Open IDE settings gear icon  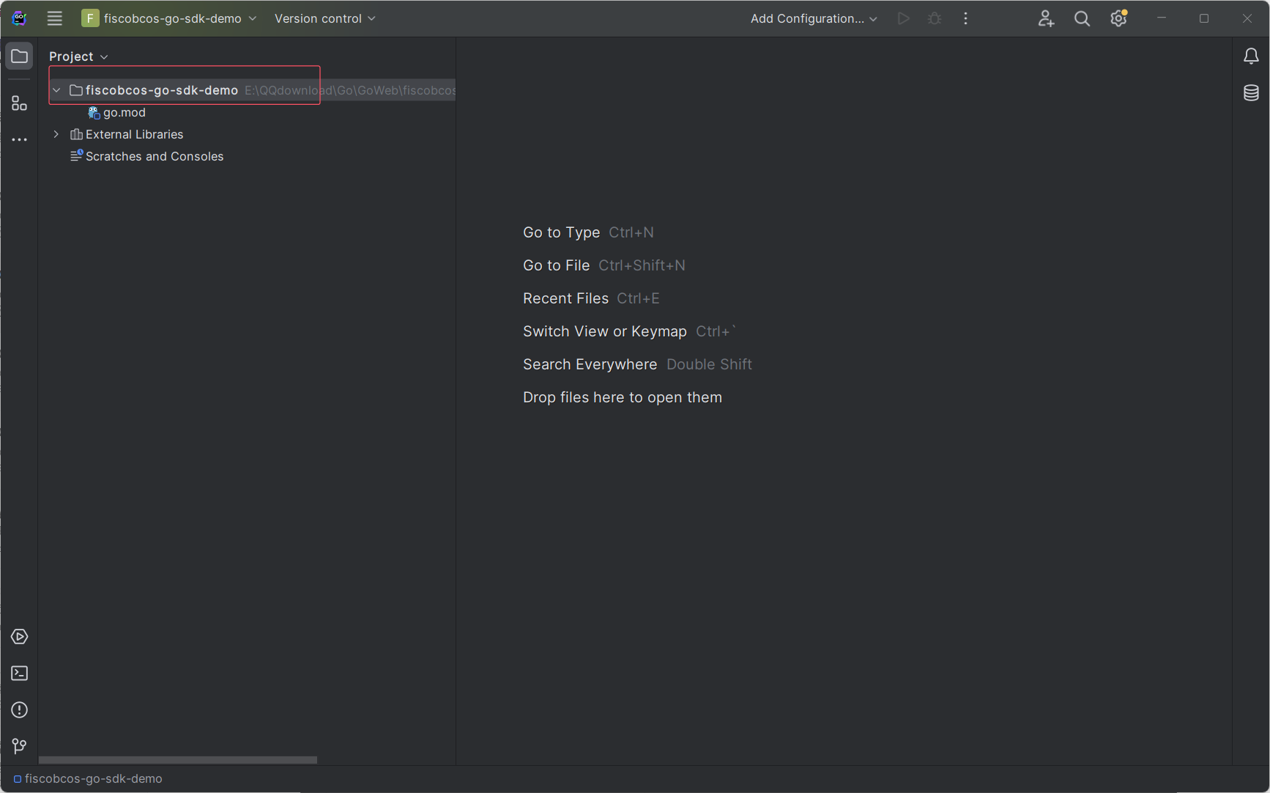(1118, 18)
